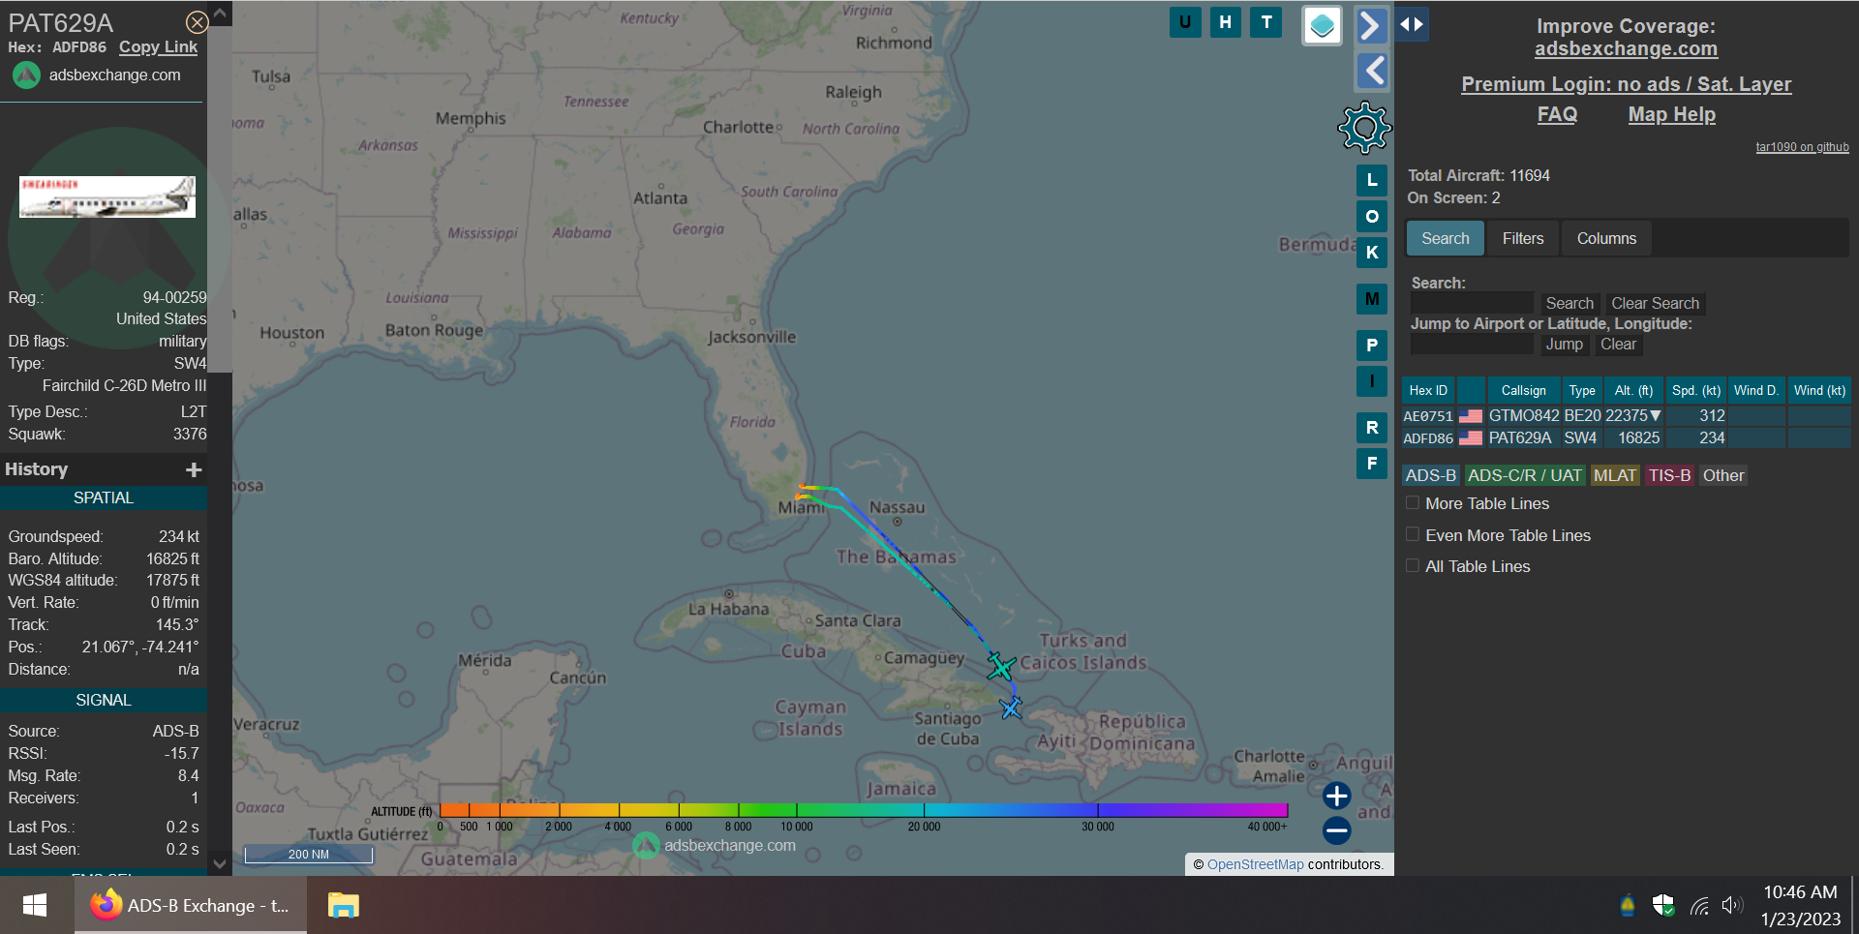
Task: Click the left chevron sidebar button
Action: [x=1372, y=71]
